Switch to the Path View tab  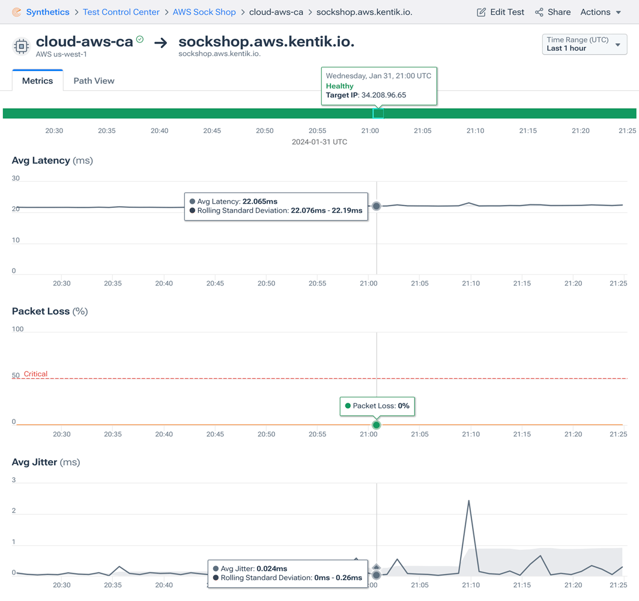pos(94,80)
